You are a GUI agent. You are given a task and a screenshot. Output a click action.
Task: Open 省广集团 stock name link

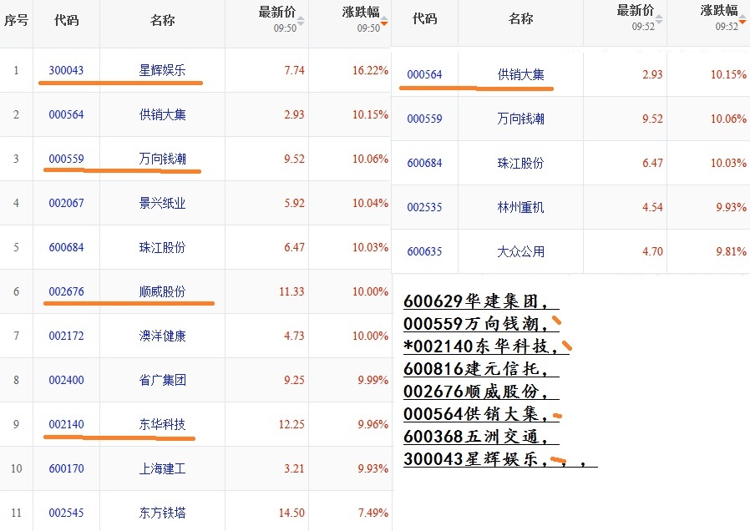coord(162,381)
